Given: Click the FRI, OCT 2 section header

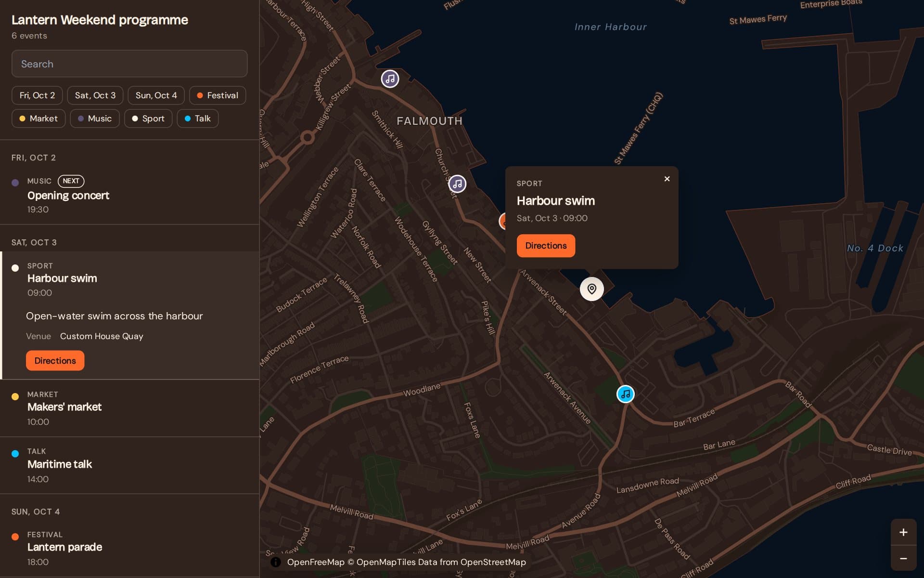Looking at the screenshot, I should (x=34, y=158).
